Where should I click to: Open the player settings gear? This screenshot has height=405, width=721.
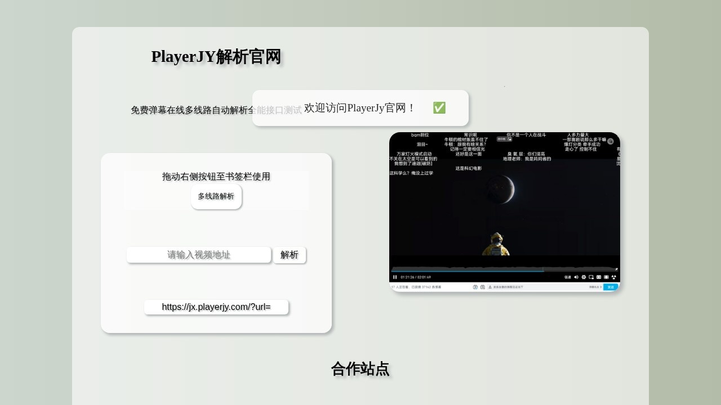(x=584, y=277)
